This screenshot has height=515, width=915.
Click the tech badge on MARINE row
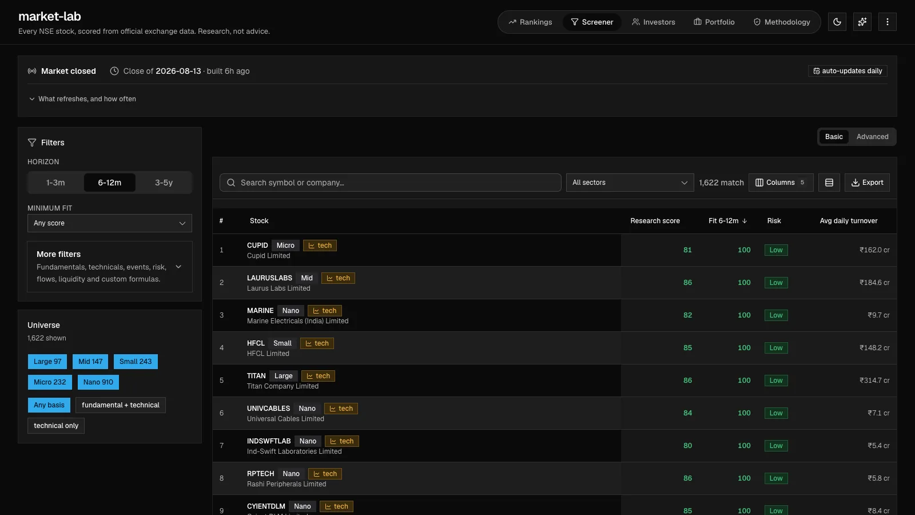(324, 311)
